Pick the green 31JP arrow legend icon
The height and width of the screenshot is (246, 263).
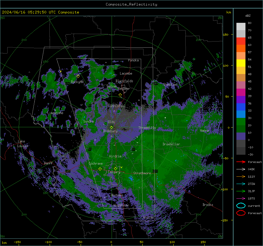(241, 191)
